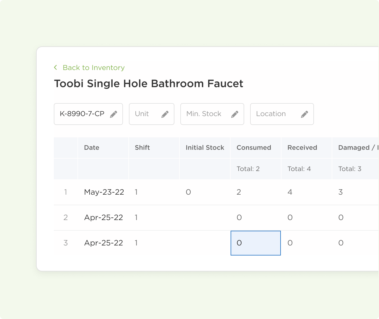Click the pencil icon beside K-8990-7-CP
The width and height of the screenshot is (379, 319).
(114, 114)
